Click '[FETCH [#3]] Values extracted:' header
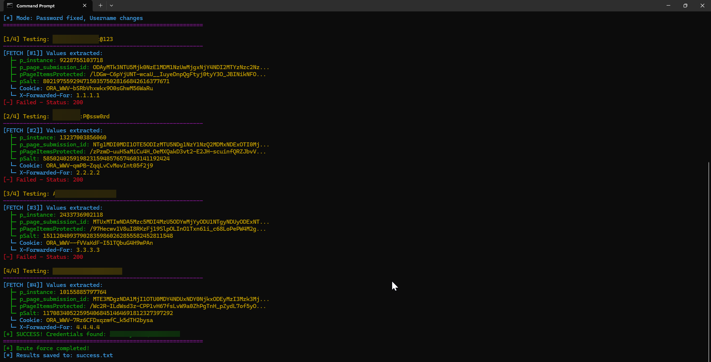The image size is (711, 362). pyautogui.click(x=53, y=208)
